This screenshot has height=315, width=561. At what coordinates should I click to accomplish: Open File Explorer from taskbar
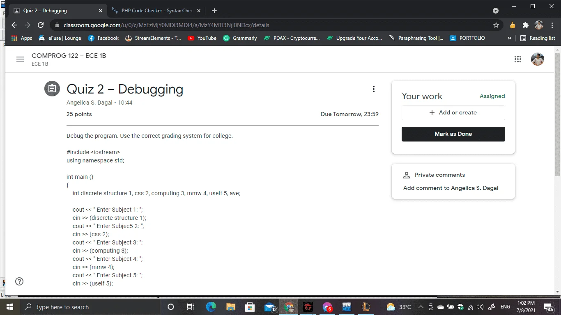(230, 307)
